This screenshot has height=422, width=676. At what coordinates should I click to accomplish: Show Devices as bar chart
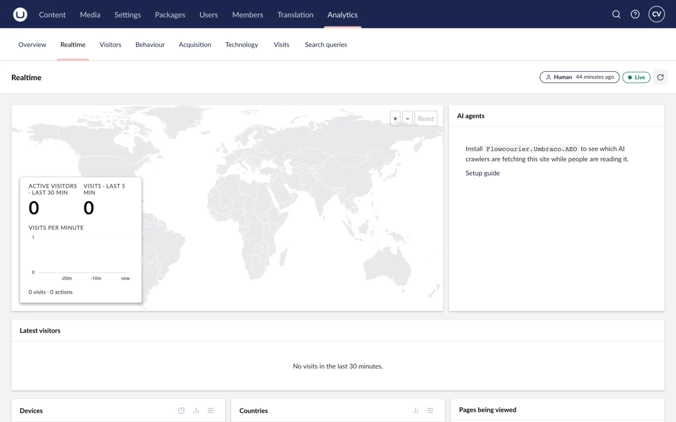coord(196,411)
